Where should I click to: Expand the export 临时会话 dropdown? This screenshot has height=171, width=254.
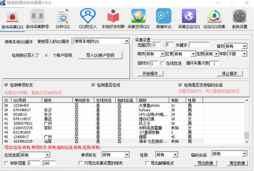244,153
